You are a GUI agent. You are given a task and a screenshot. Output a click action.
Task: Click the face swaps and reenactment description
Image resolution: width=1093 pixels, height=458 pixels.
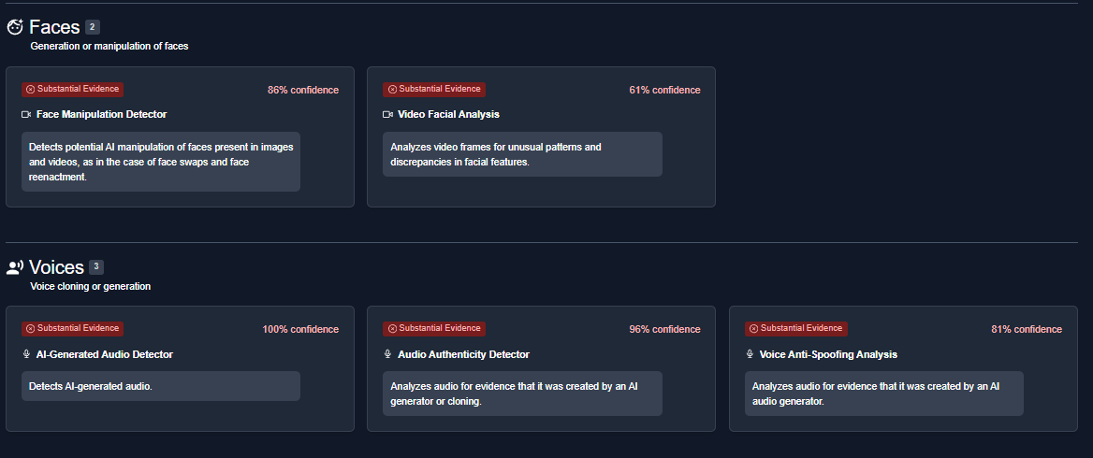(161, 162)
